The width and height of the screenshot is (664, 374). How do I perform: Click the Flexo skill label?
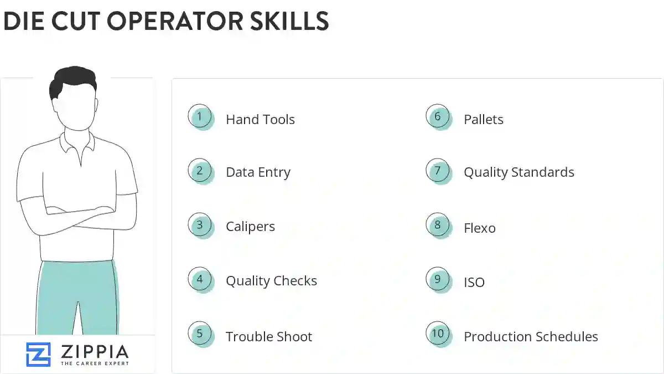479,228
